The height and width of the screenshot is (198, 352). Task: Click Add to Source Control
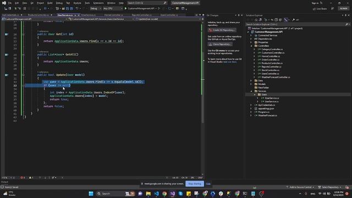pyautogui.click(x=300, y=187)
